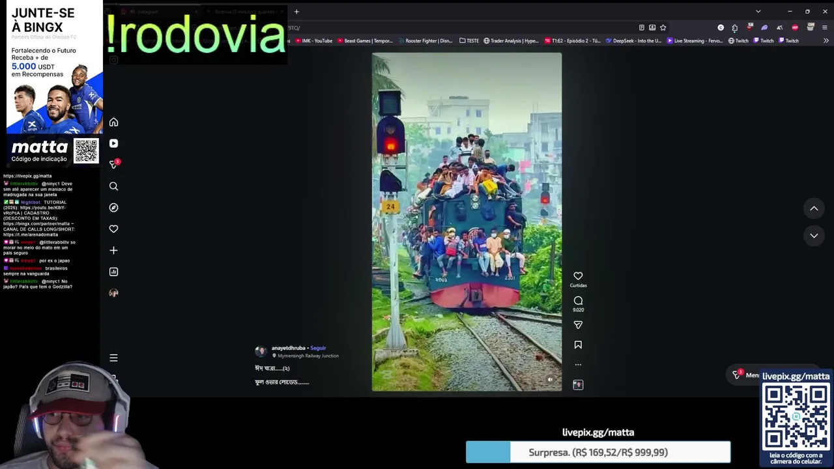Image resolution: width=834 pixels, height=469 pixels.
Task: Open the browser extensions puzzle icon
Action: (734, 27)
